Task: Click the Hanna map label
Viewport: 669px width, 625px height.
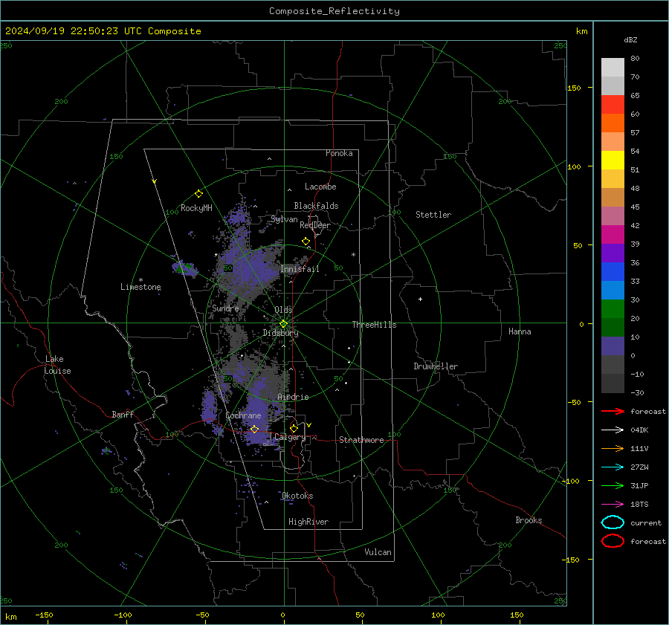Action: 520,331
